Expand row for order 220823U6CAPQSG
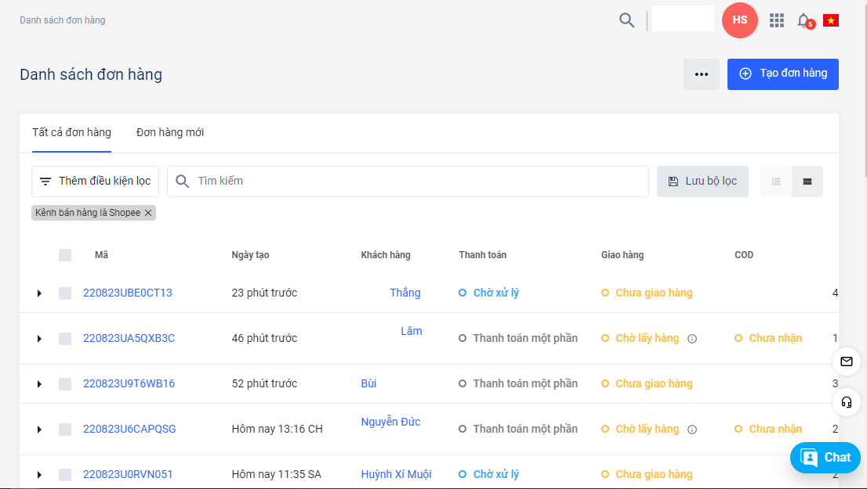Image resolution: width=867 pixels, height=489 pixels. coord(39,430)
